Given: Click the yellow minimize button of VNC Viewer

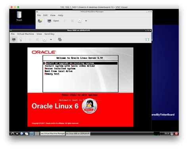Looking at the screenshot, I should point(15,7).
